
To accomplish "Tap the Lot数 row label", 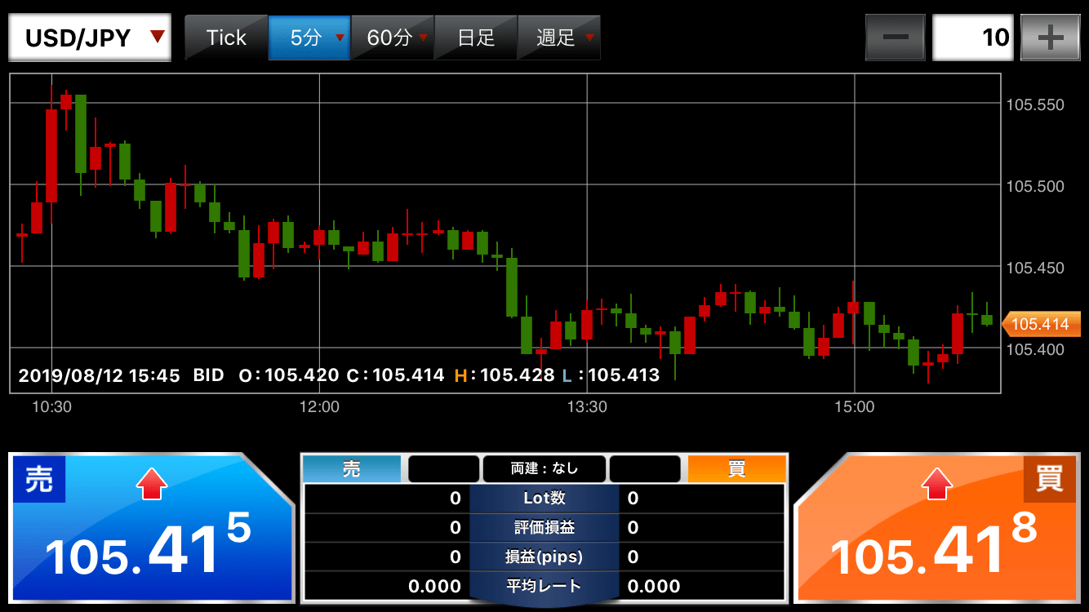I will tap(544, 498).
